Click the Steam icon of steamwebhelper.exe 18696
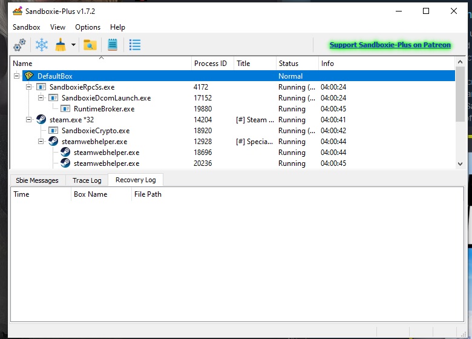This screenshot has width=472, height=339. click(65, 152)
